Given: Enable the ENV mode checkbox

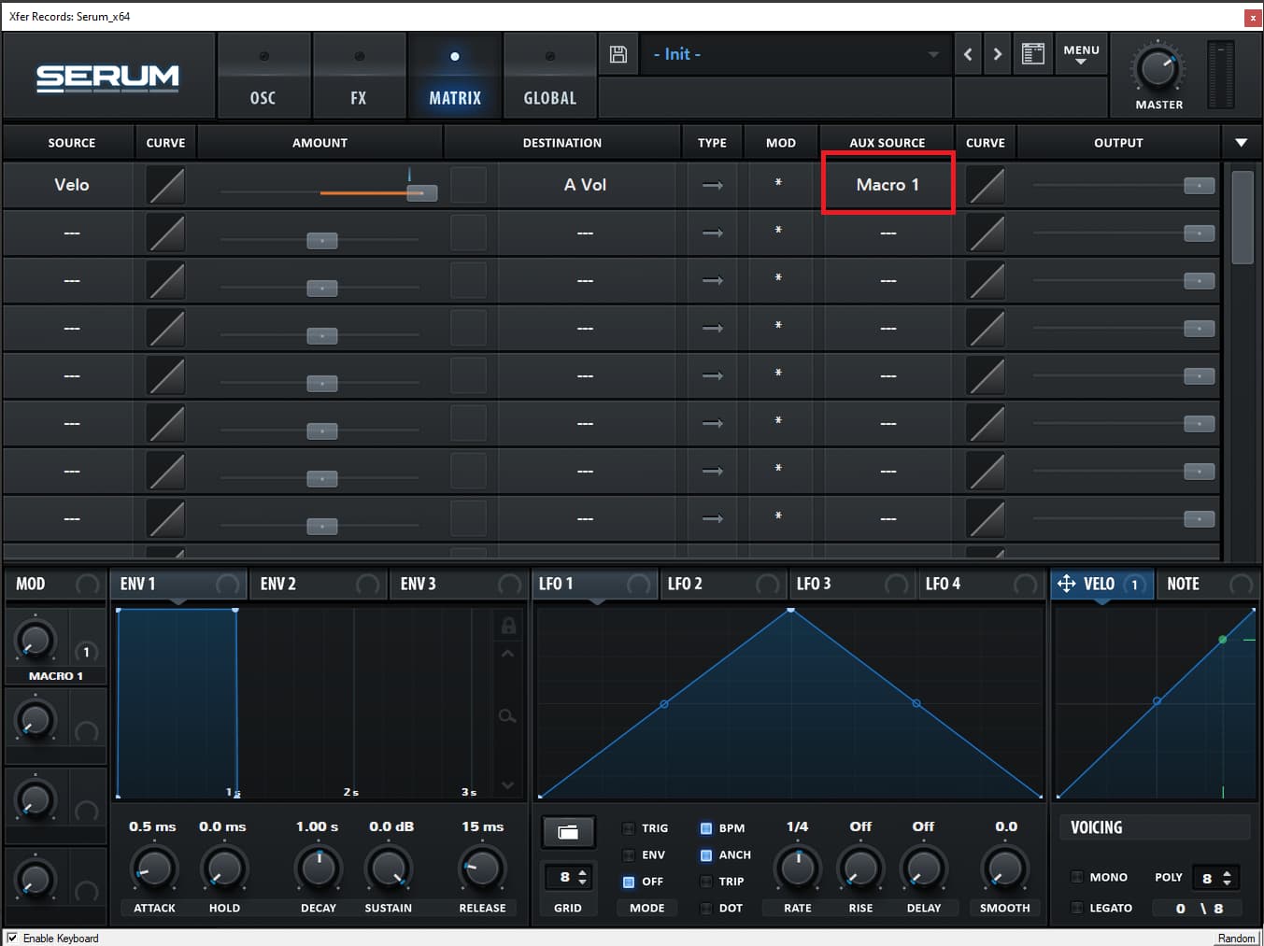Looking at the screenshot, I should [629, 854].
